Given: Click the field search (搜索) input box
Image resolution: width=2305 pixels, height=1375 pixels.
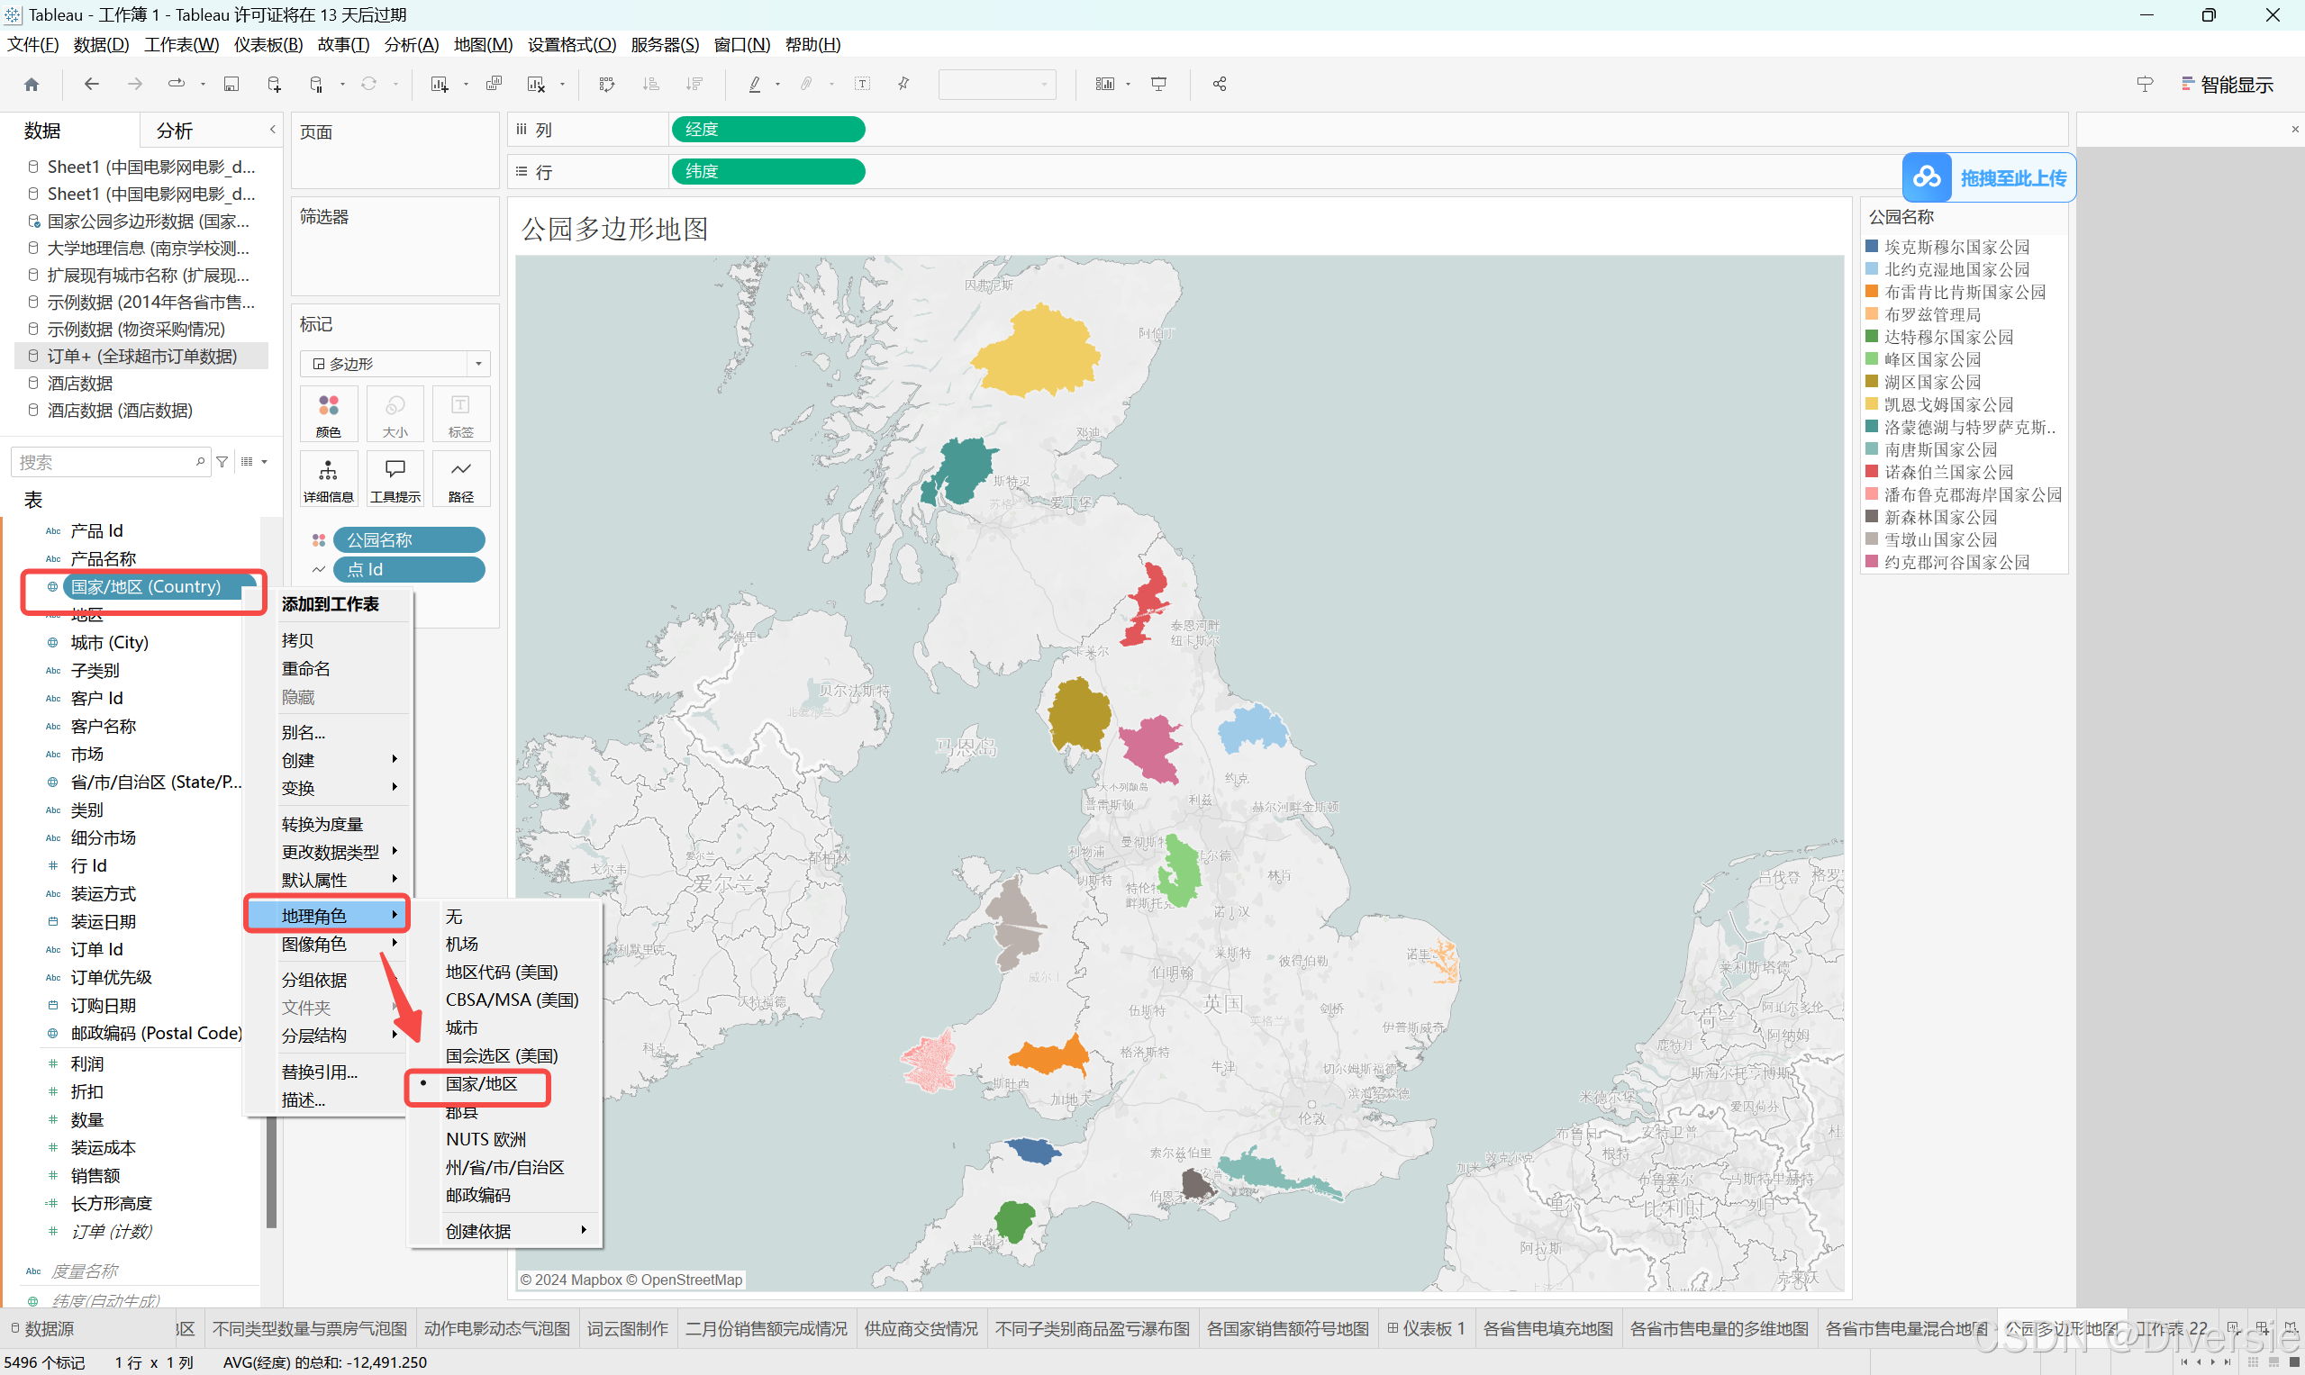Looking at the screenshot, I should [x=104, y=461].
